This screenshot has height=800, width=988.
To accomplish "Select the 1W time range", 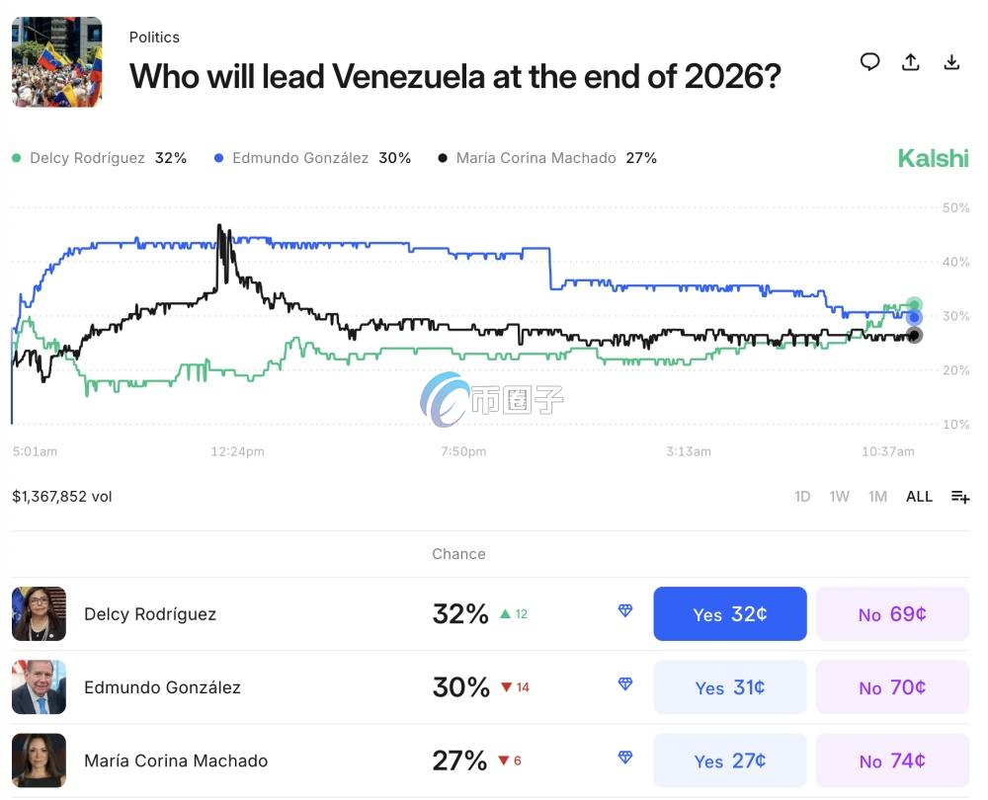I will [x=840, y=497].
